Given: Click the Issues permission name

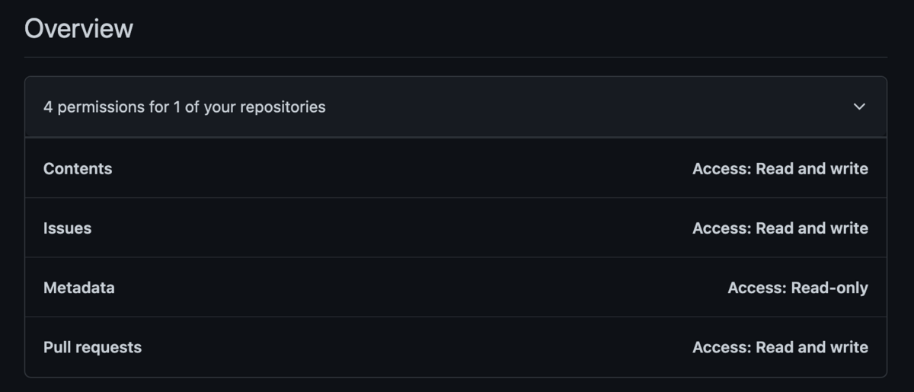Looking at the screenshot, I should (67, 228).
